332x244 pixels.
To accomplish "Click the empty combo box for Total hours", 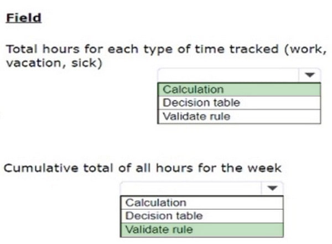I will (228, 75).
